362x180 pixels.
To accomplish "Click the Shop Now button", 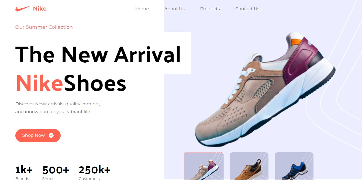I will 38,135.
